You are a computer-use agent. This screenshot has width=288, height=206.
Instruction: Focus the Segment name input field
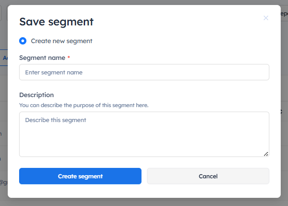144,72
